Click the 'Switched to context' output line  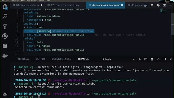click(39, 87)
